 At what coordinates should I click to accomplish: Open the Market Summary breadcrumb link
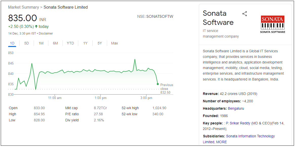coord(23,7)
